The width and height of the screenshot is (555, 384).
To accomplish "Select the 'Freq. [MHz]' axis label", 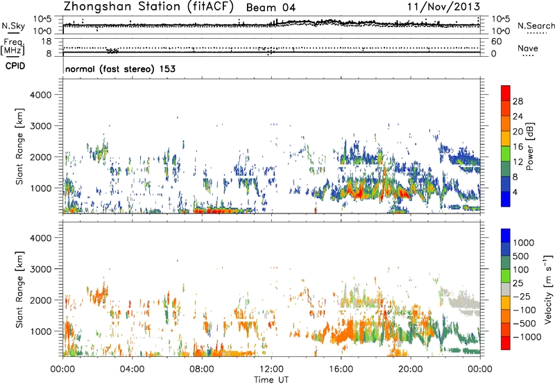I will pos(12,47).
